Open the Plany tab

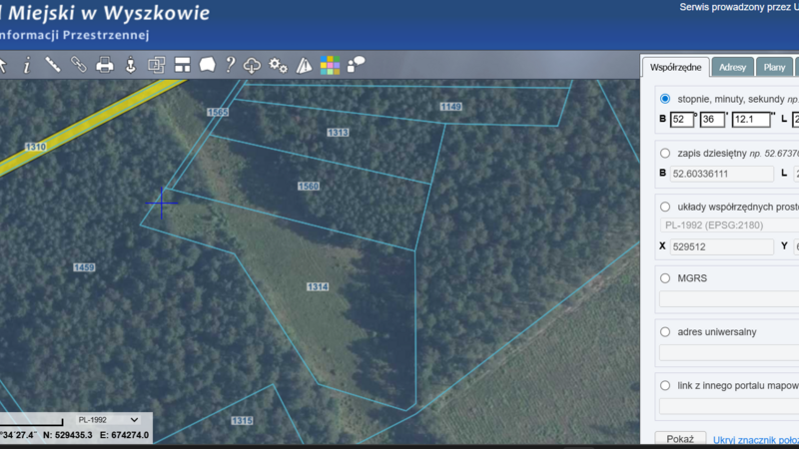pyautogui.click(x=774, y=68)
